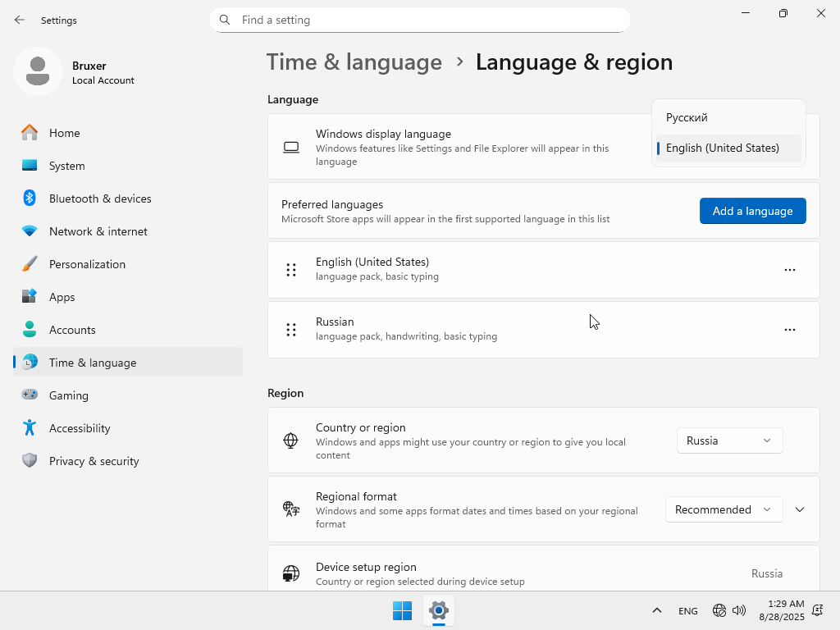Show hidden icons in system tray

[x=656, y=610]
